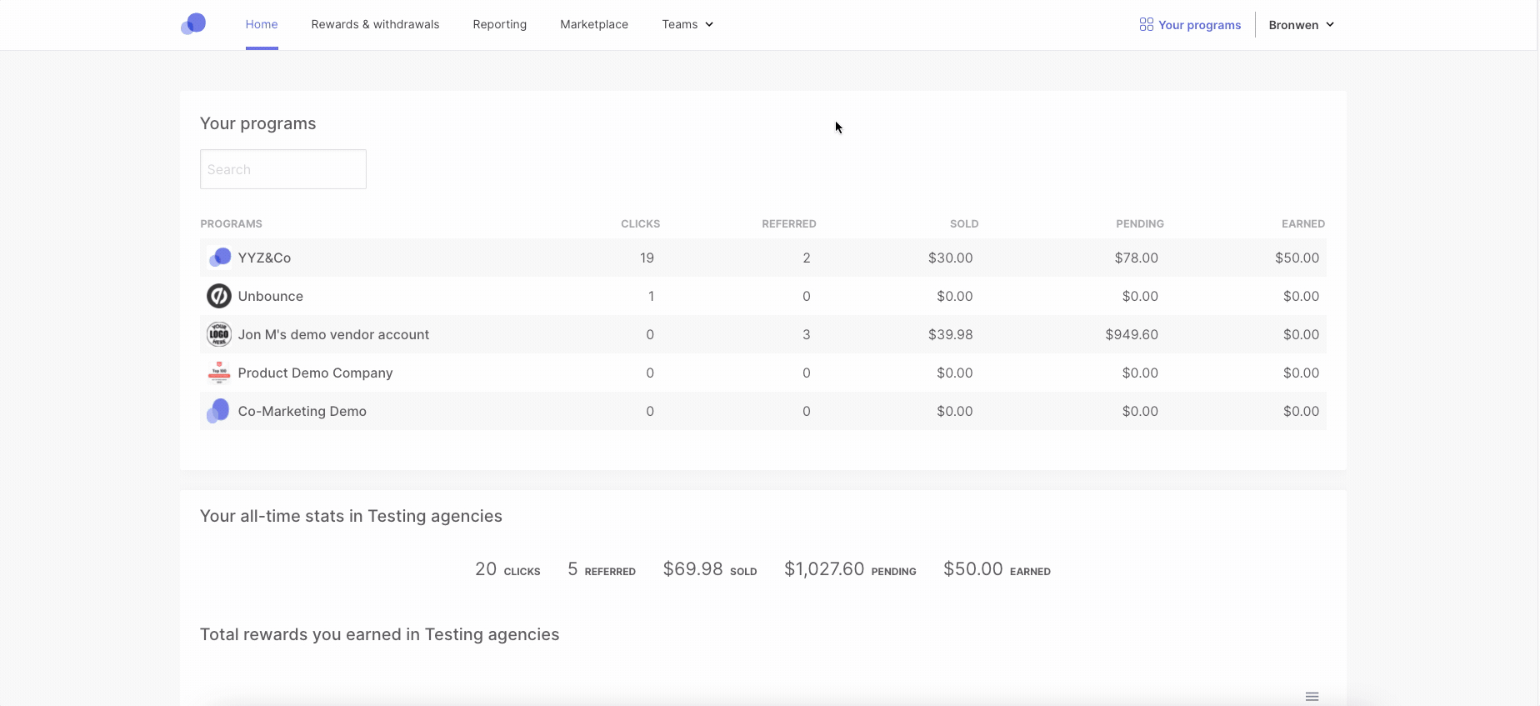
Task: Click the PENDING column header
Action: point(1139,223)
